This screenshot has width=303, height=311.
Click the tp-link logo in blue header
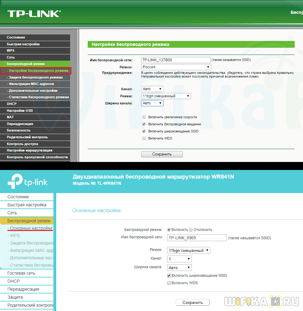tap(28, 182)
